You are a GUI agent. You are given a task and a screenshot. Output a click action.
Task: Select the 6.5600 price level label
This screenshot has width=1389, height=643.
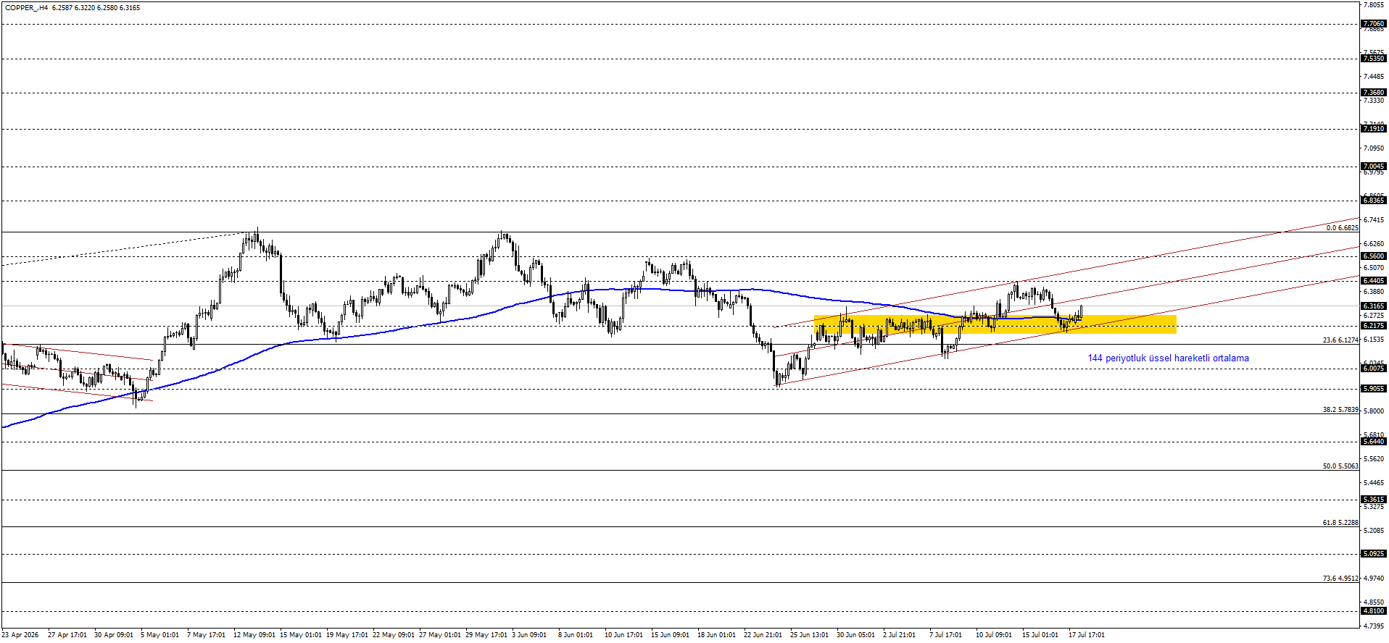[1374, 256]
